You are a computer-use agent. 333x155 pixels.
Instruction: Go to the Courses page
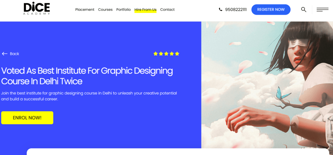(x=105, y=10)
